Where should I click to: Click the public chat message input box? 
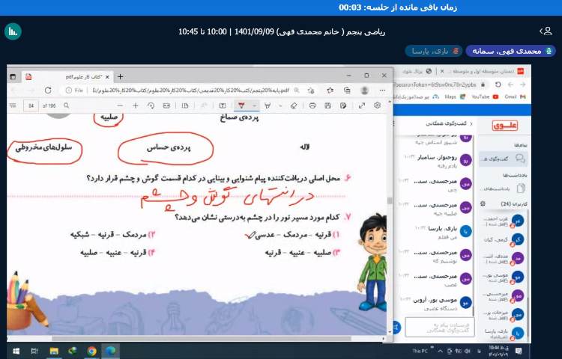(440, 327)
